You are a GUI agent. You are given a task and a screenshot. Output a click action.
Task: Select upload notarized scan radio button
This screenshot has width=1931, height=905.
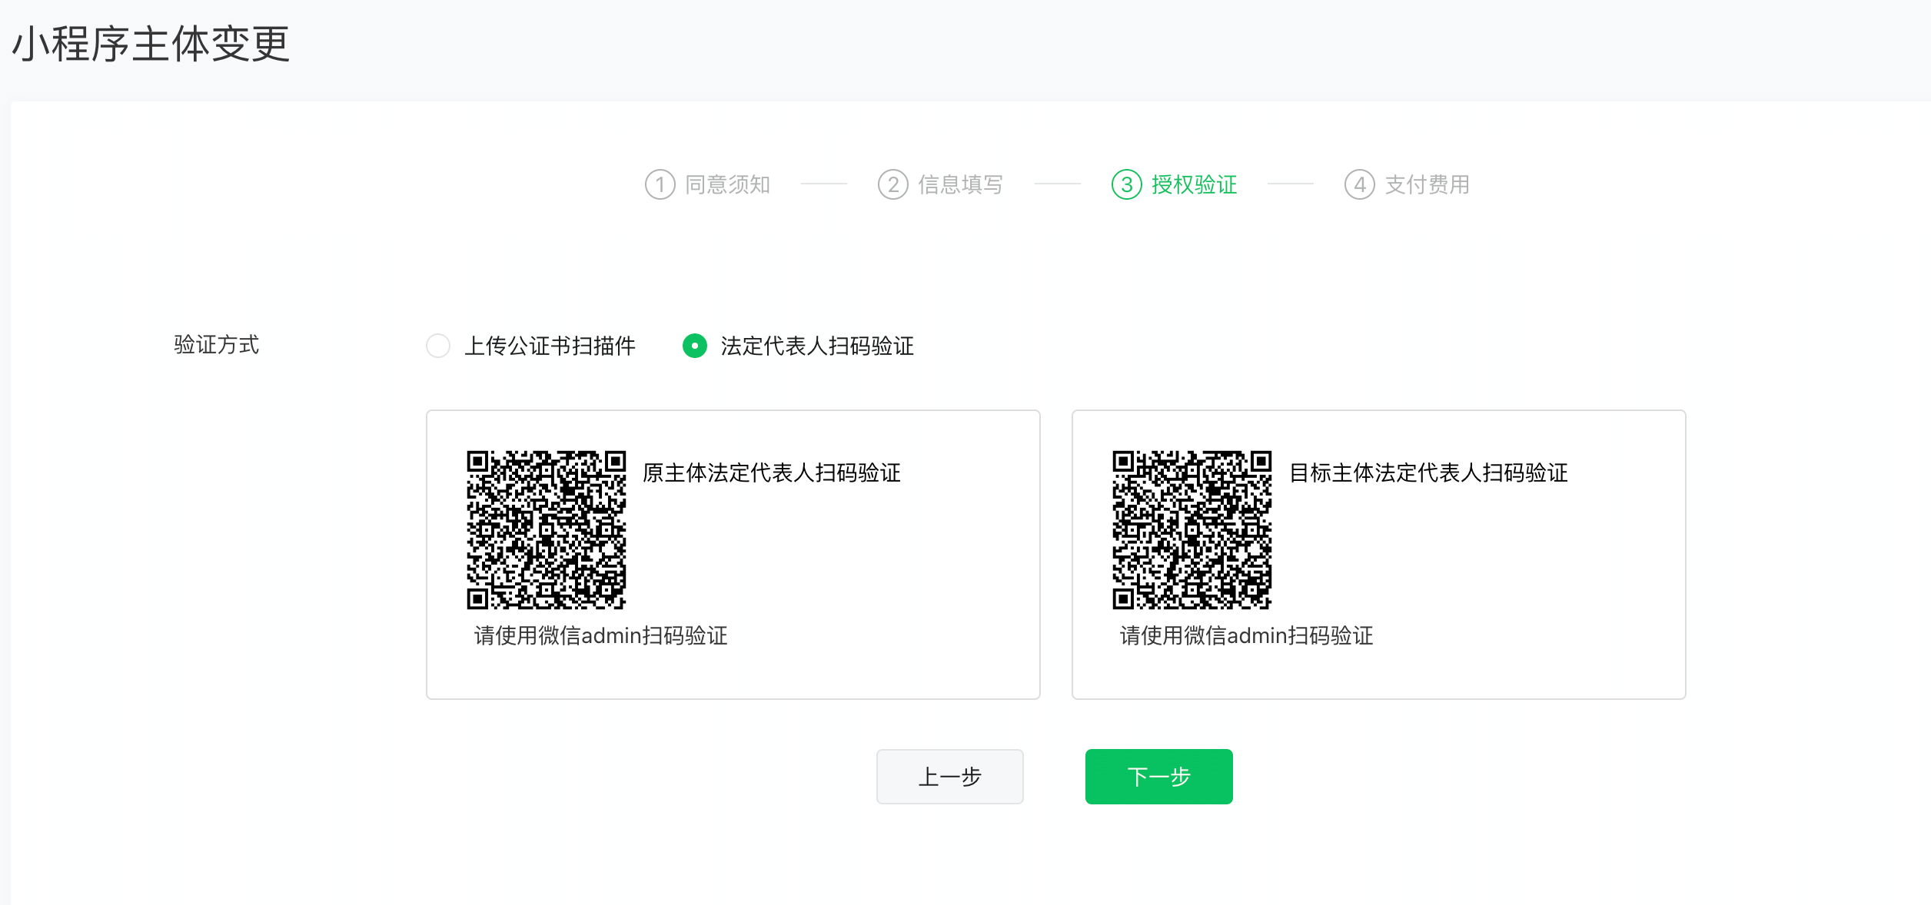click(438, 346)
